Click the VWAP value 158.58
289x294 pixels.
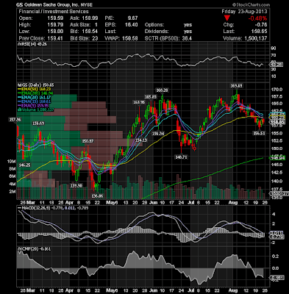[x=129, y=38]
